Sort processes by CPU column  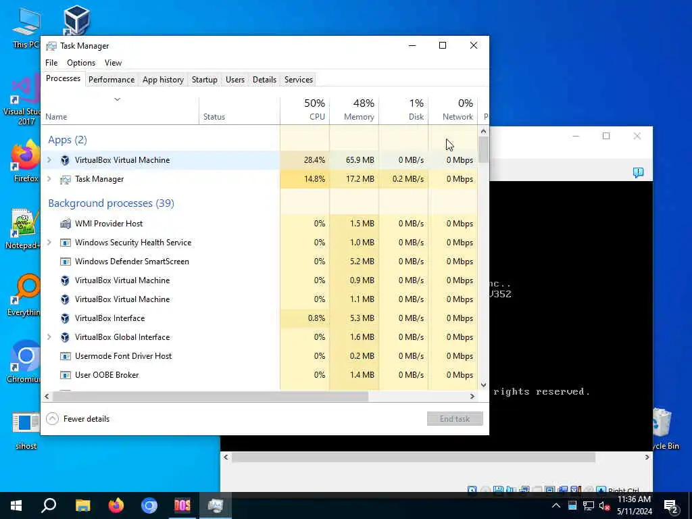pyautogui.click(x=305, y=109)
